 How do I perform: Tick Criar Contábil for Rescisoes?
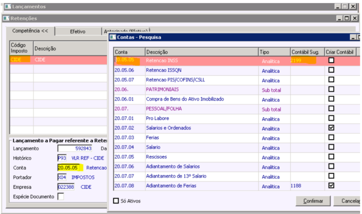pyautogui.click(x=331, y=157)
